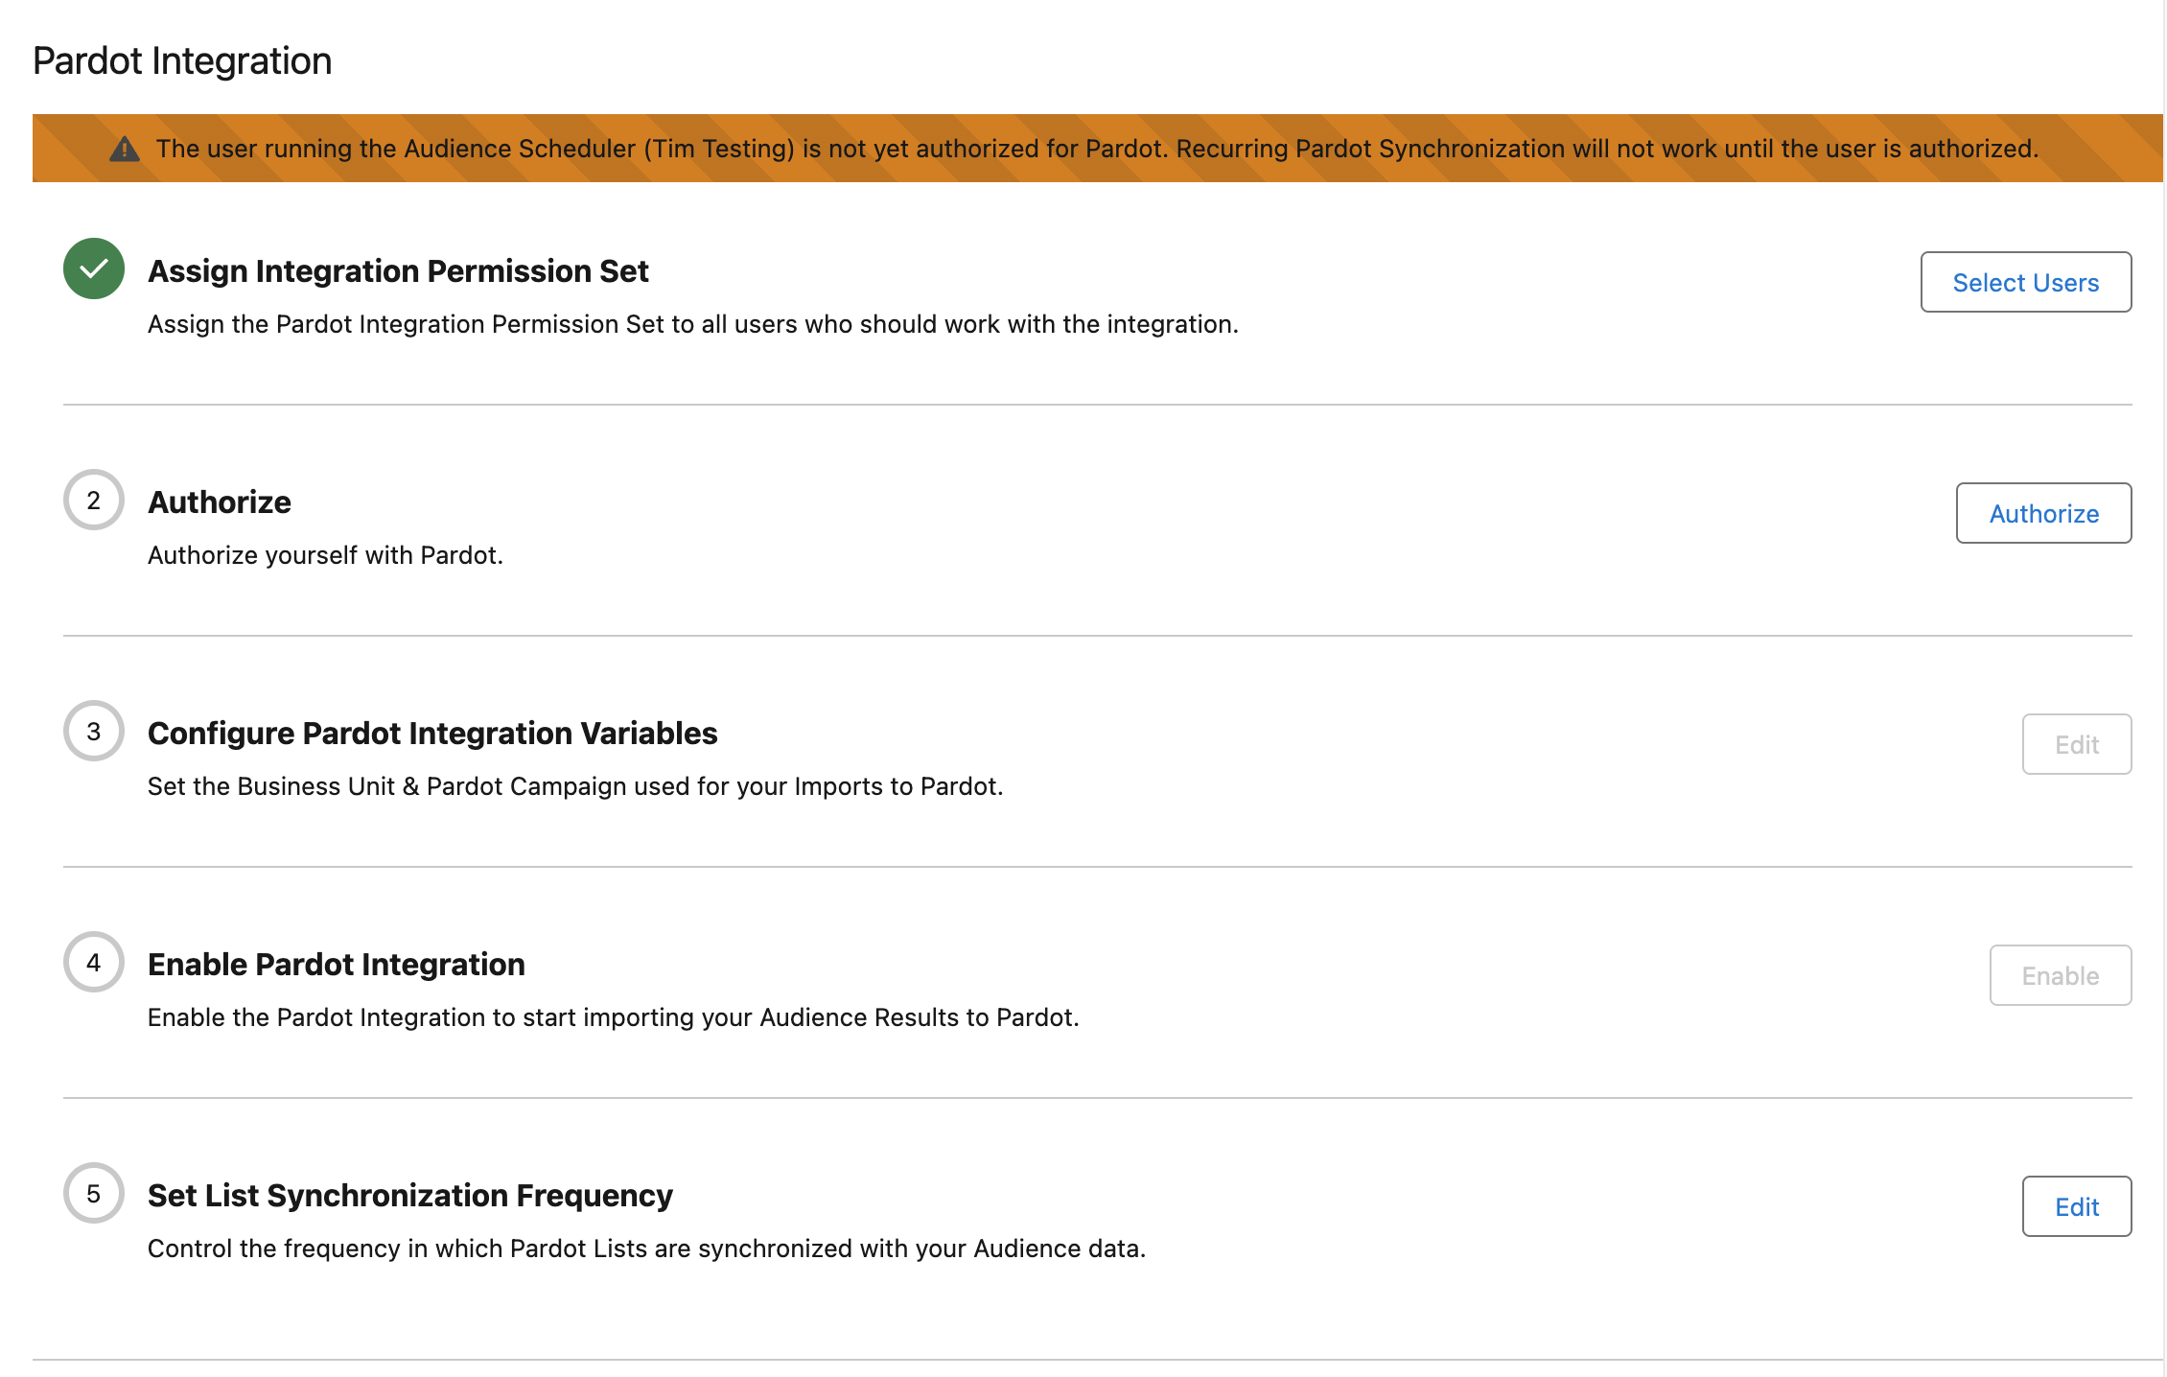
Task: Click the Enable button for Pardot Integration
Action: point(2060,975)
